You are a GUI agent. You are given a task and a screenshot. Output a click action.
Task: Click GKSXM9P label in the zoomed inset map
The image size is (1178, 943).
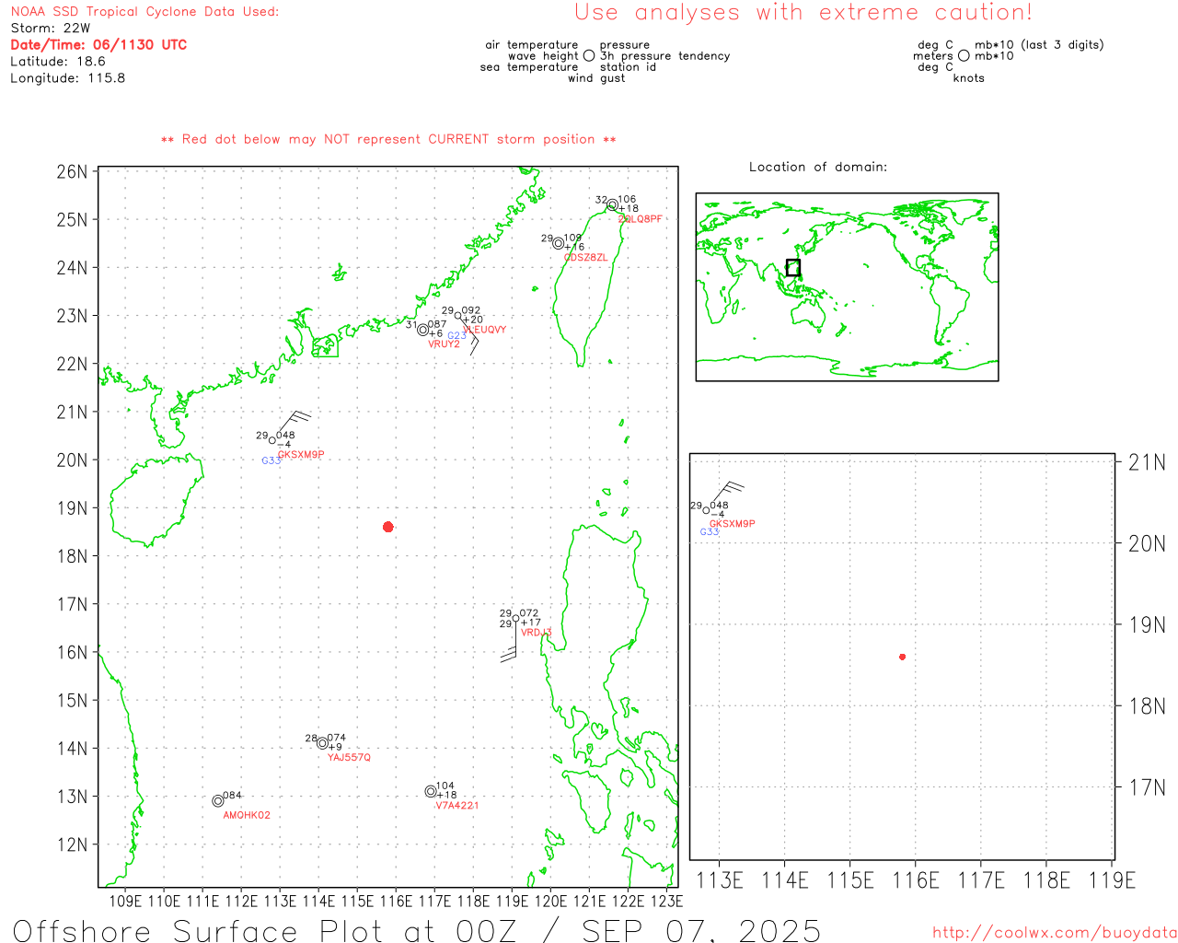[x=732, y=523]
